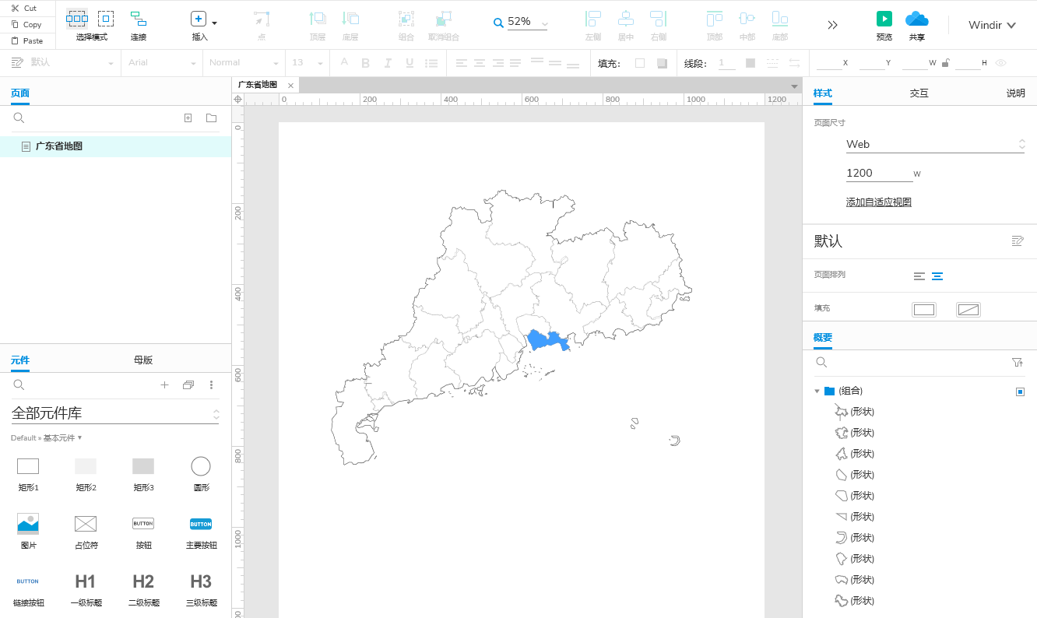The image size is (1037, 618).
Task: Select the intersect selection mode icon
Action: 76,19
